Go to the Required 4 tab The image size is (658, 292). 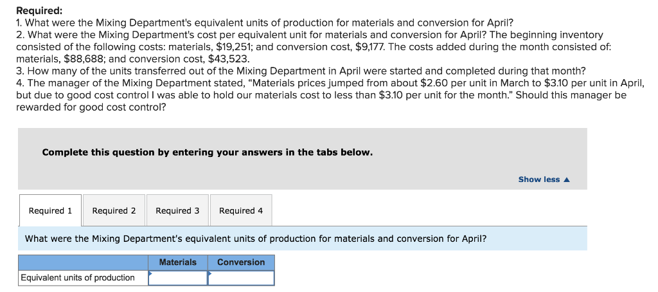(x=241, y=210)
